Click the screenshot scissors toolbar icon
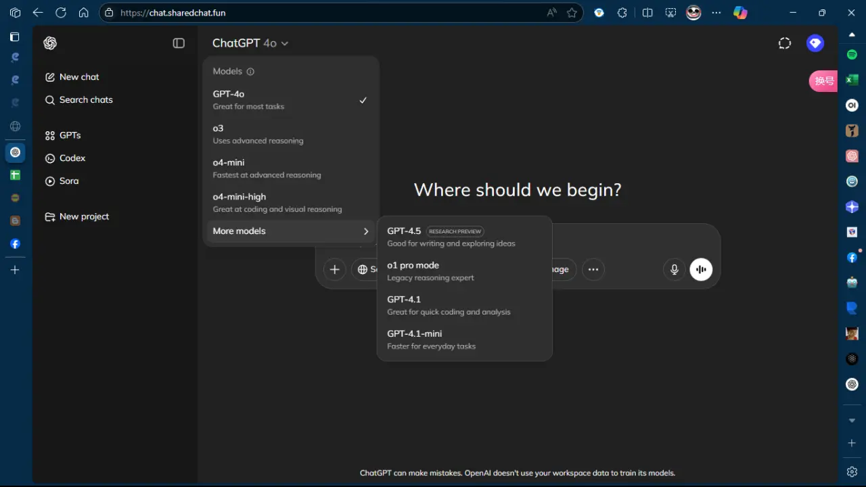This screenshot has height=487, width=866. coord(670,13)
